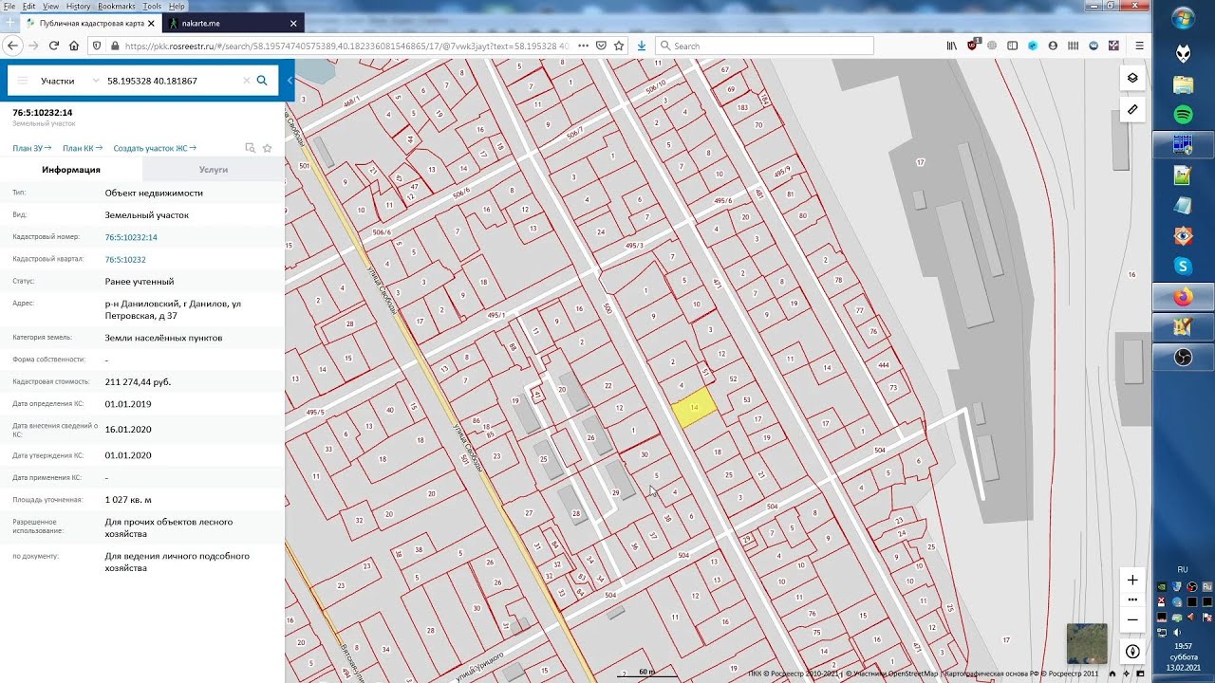Viewport: 1215px width, 683px height.
Task: Click the area value 1 027 кв. м
Action: coord(128,500)
